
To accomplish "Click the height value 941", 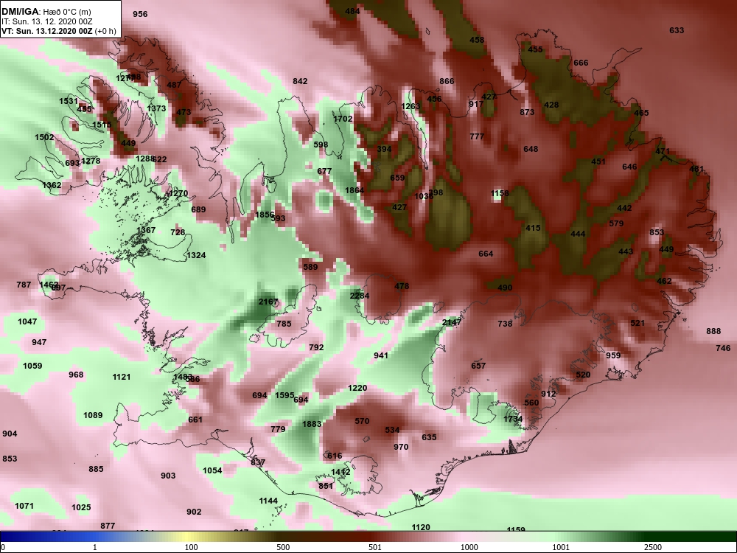I will [381, 355].
